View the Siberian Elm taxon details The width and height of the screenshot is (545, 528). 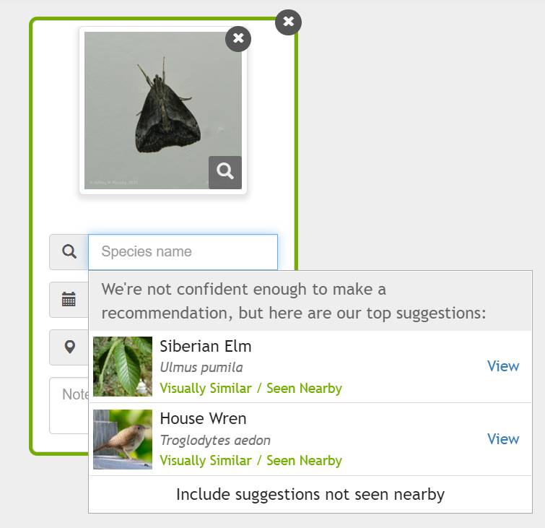[x=503, y=366]
